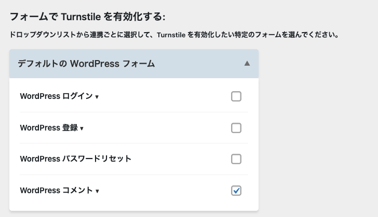Show WordPress コメント options by its label
The image size is (378, 217).
56,191
